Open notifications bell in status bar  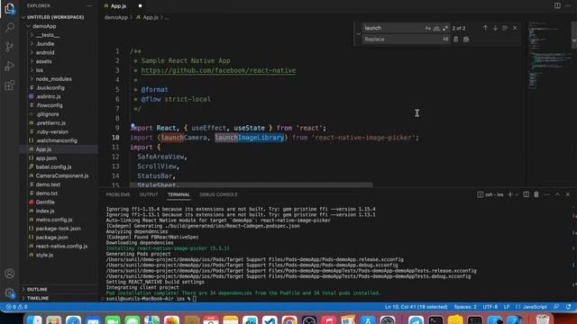pyautogui.click(x=569, y=307)
